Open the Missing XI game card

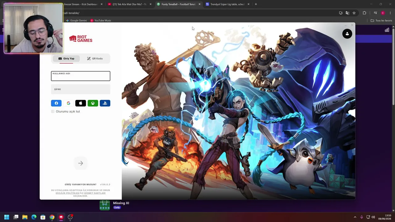114,205
